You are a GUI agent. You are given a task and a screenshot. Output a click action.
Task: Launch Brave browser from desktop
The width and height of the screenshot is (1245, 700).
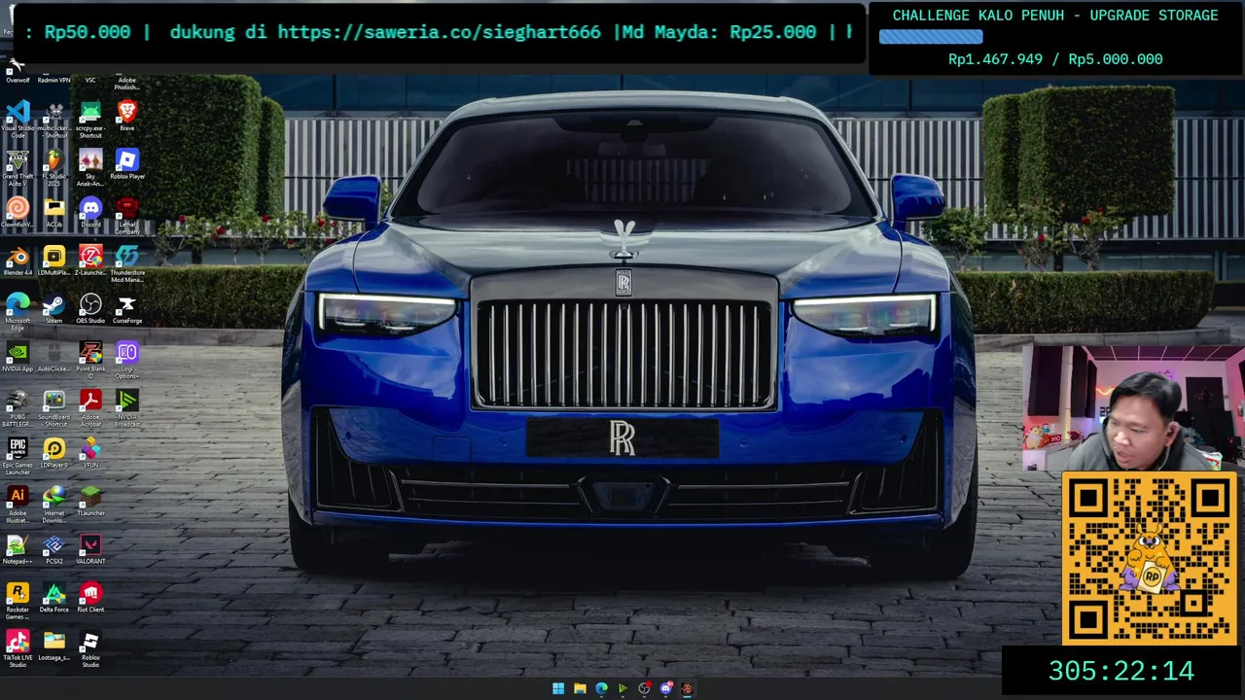click(126, 115)
